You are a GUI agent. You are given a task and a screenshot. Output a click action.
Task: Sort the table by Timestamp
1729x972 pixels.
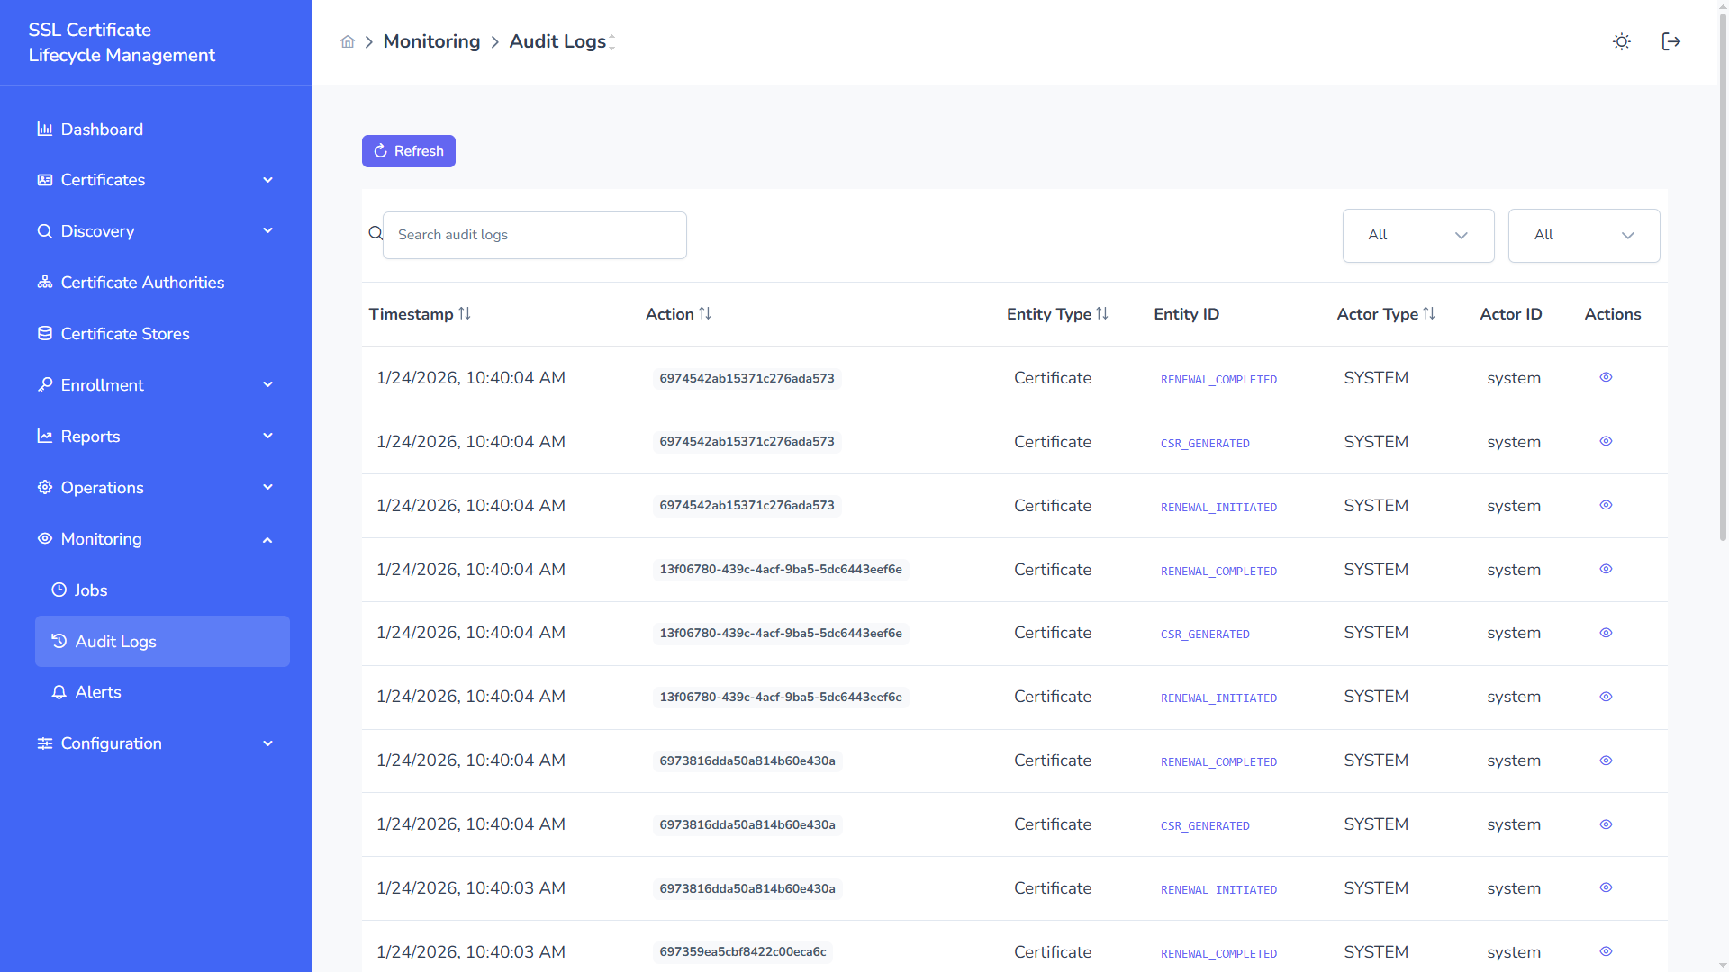click(420, 313)
